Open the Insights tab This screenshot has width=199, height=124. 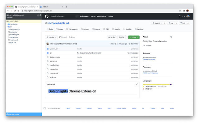[127, 29]
